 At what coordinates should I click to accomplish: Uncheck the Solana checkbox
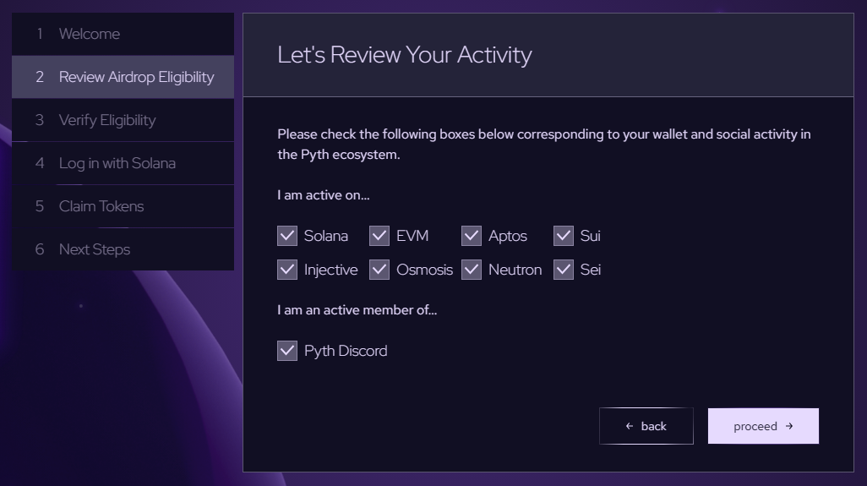[287, 236]
